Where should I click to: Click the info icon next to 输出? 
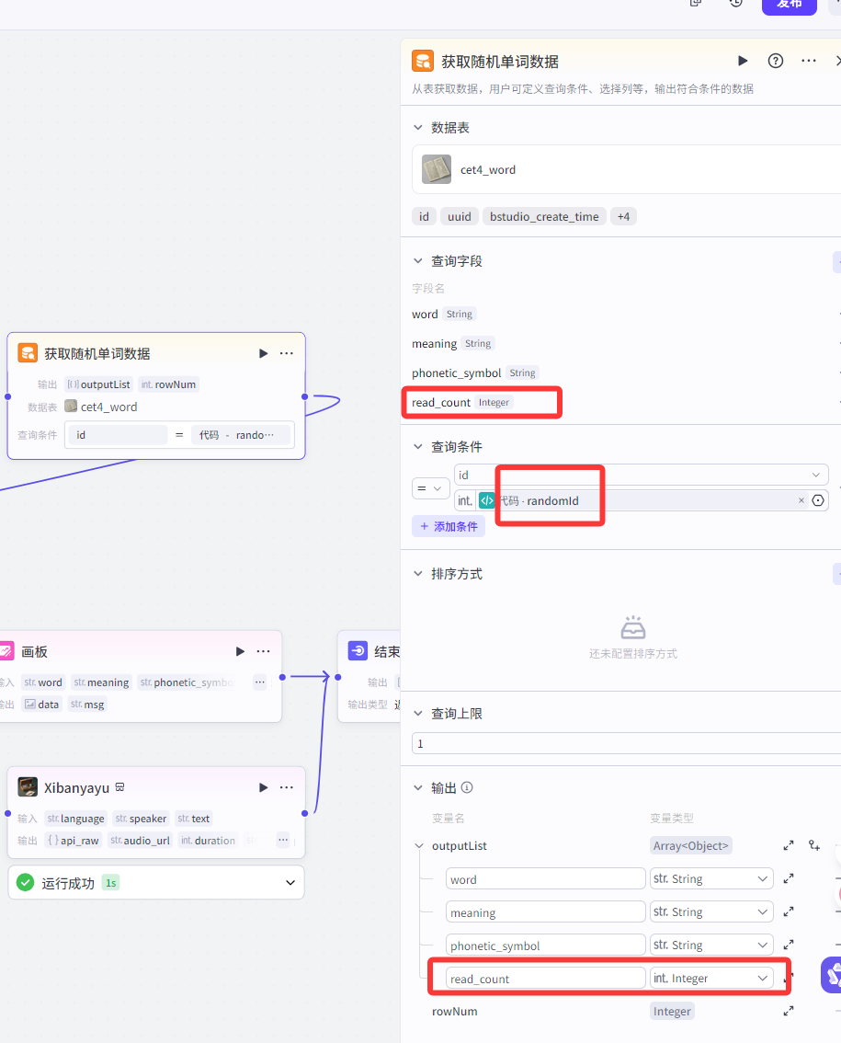point(467,788)
